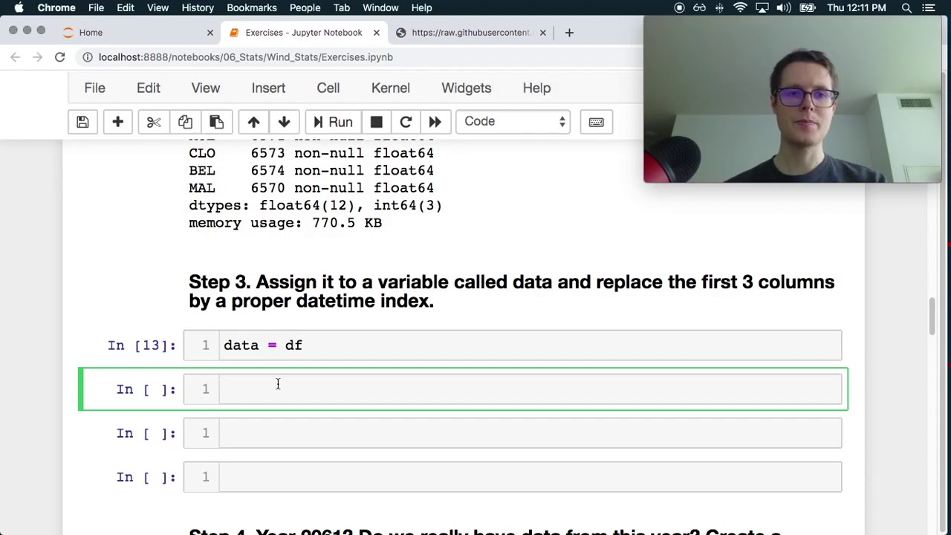
Task: Open the macOS History menu
Action: [x=198, y=7]
